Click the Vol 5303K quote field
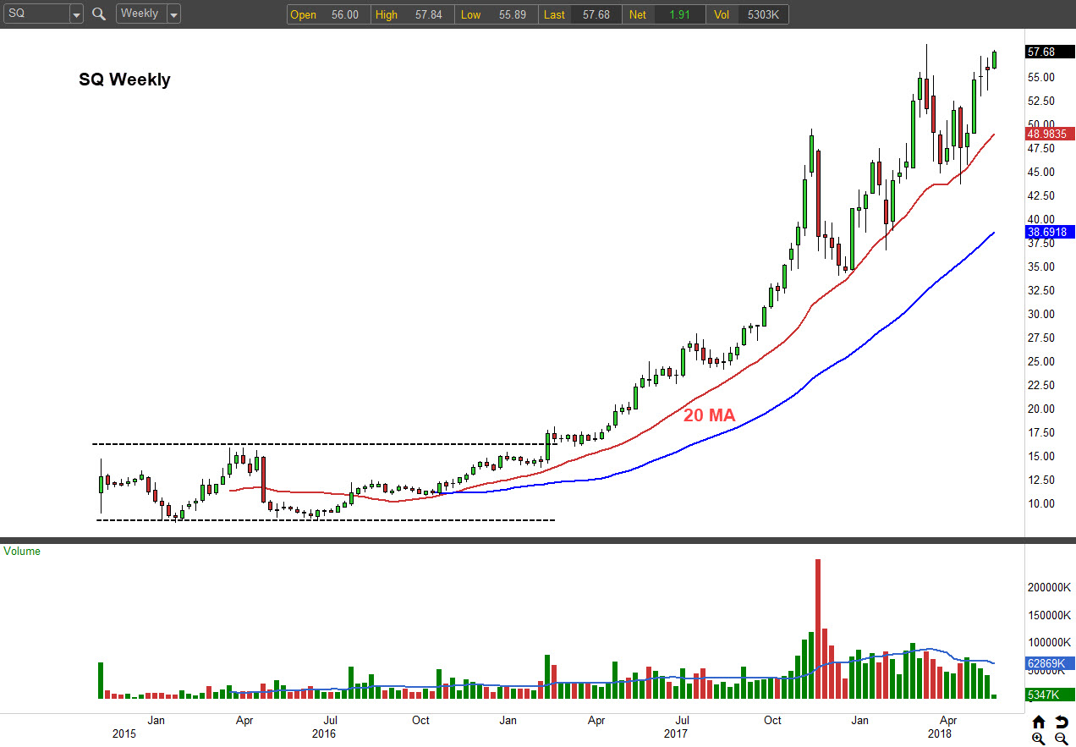The height and width of the screenshot is (747, 1076). coord(747,14)
